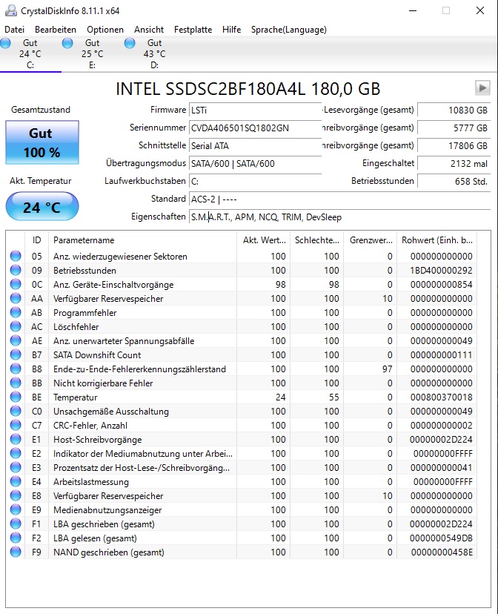Click status orb of attribute E2 row
Viewport: 498px width, 614px height.
pyautogui.click(x=16, y=453)
